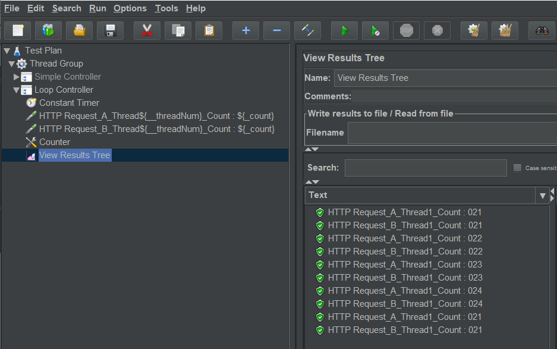The height and width of the screenshot is (349, 557).
Task: Click the New test plan icon
Action: [x=18, y=30]
